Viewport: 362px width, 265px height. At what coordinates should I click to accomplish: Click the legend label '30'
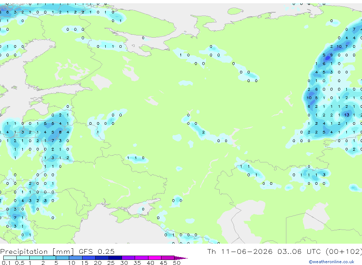pyautogui.click(x=124, y=263)
